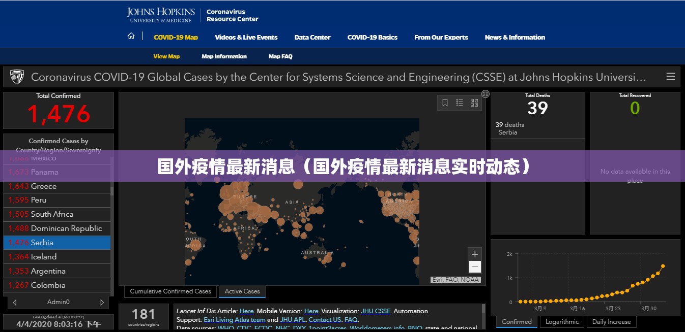This screenshot has width=685, height=332.
Task: Open the dashboard hamburger menu
Action: 671,77
